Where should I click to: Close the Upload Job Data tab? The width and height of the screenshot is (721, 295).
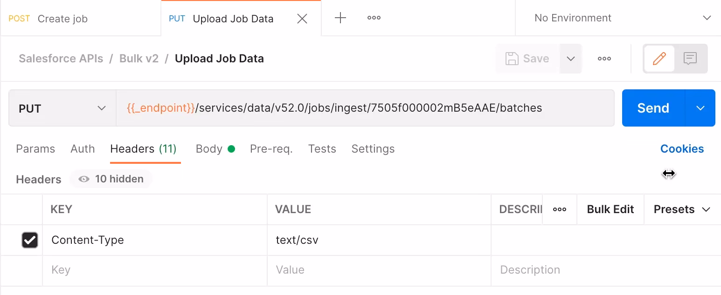(x=302, y=19)
